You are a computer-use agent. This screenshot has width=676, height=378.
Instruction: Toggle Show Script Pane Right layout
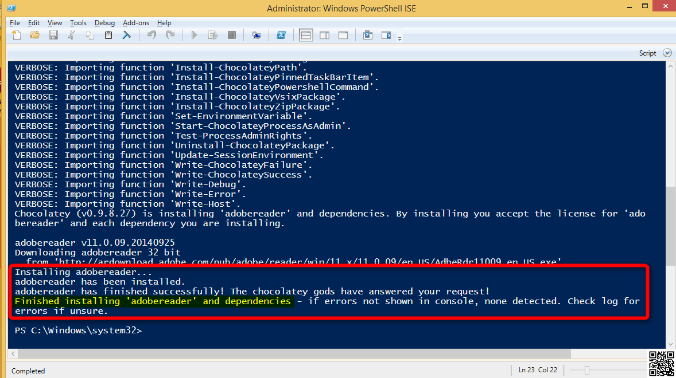(x=324, y=36)
